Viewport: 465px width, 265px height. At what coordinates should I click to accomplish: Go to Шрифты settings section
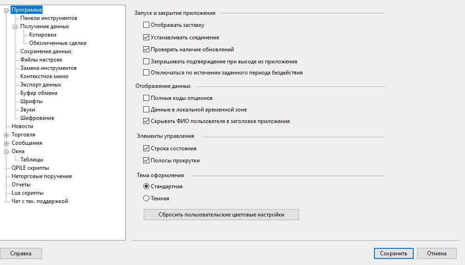31,101
